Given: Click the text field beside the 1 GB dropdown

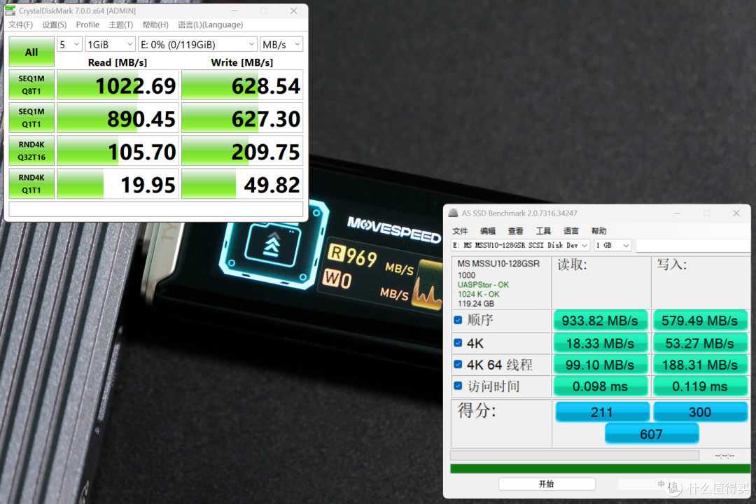Looking at the screenshot, I should point(693,246).
